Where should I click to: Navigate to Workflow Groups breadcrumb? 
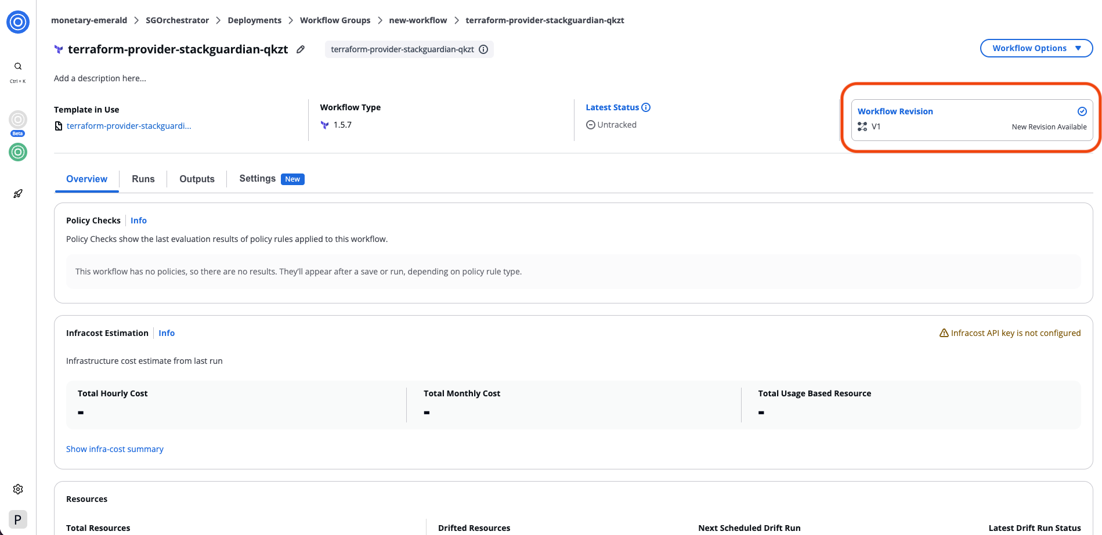tap(335, 20)
